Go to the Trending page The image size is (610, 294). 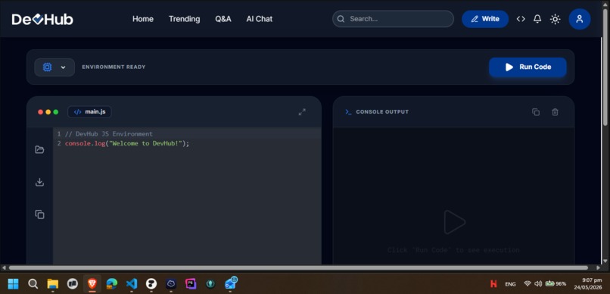(x=185, y=19)
